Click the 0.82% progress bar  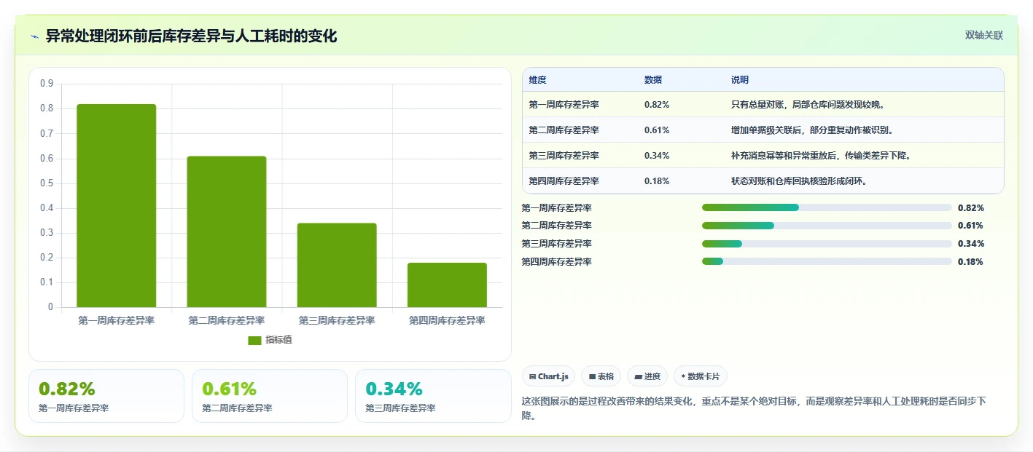click(x=827, y=207)
